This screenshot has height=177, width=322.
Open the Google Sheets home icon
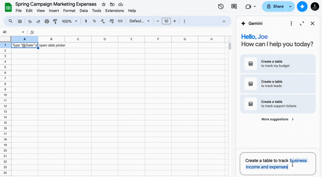pyautogui.click(x=8, y=8)
